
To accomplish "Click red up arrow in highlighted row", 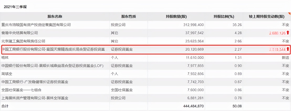I will click(288, 49).
